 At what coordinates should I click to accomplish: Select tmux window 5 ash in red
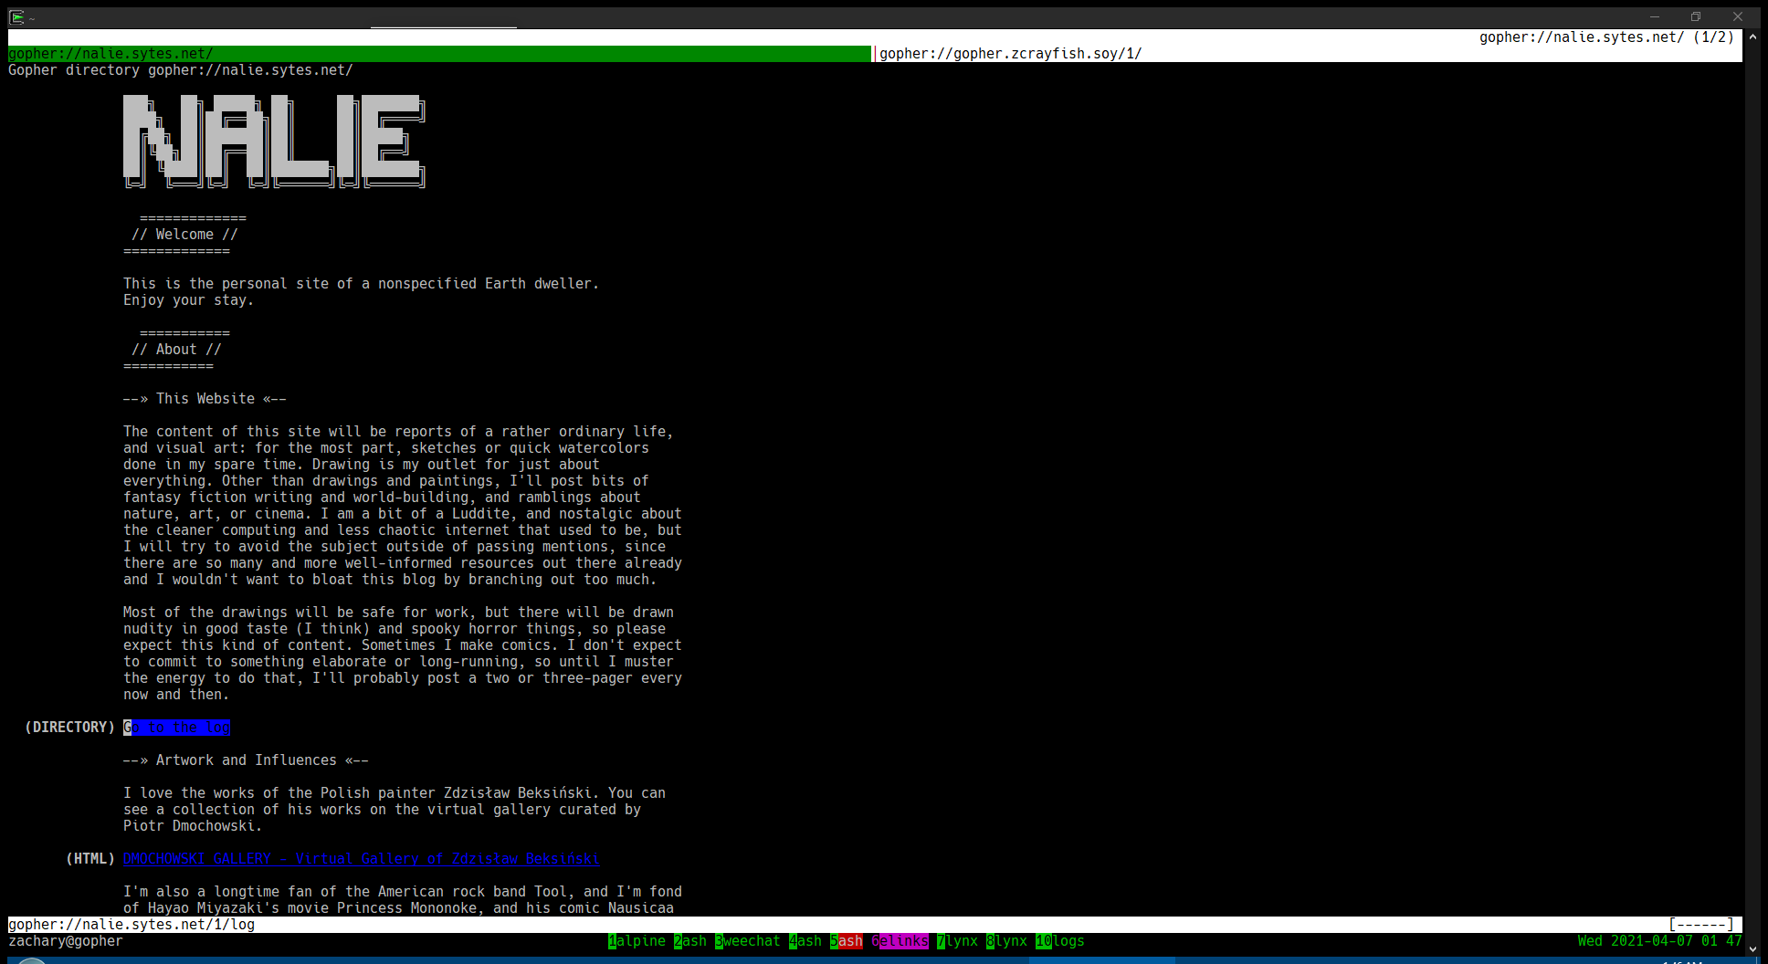846,941
